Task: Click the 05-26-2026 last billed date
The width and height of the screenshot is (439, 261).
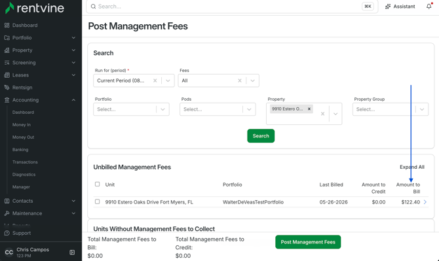Action: tap(334, 202)
